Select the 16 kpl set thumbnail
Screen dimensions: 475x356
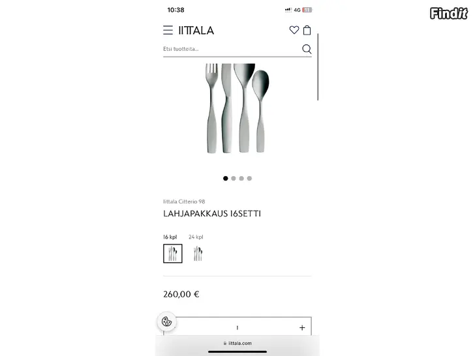click(x=173, y=254)
